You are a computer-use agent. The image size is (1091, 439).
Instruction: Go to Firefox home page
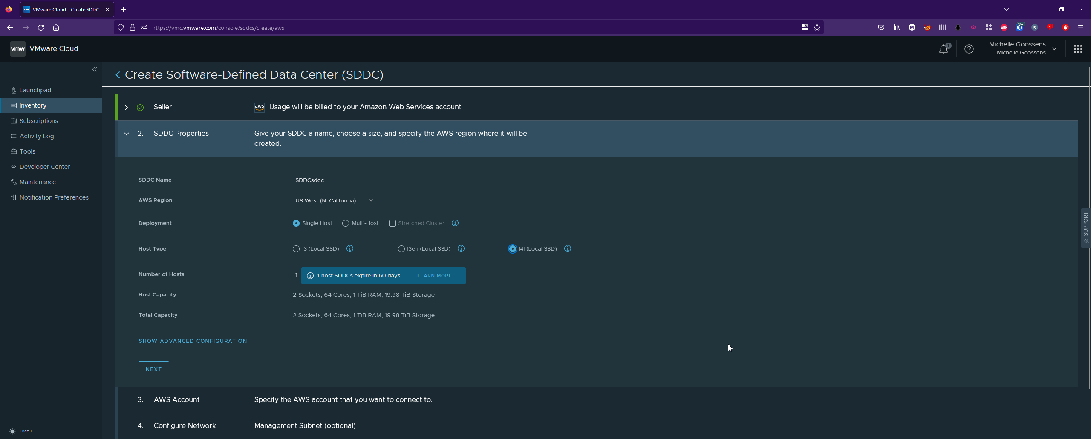coord(56,28)
